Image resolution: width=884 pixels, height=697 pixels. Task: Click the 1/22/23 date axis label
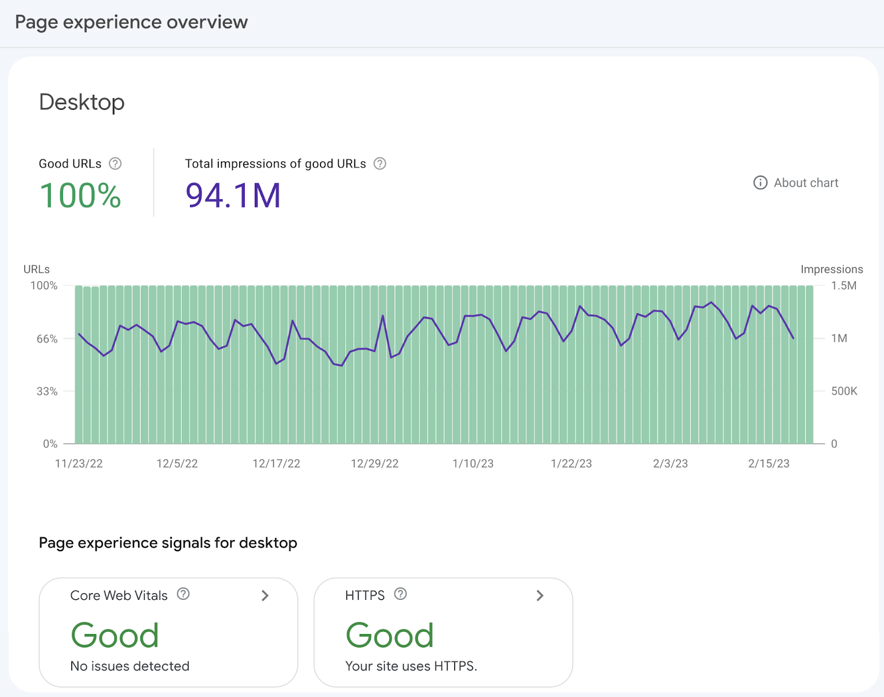tap(571, 463)
